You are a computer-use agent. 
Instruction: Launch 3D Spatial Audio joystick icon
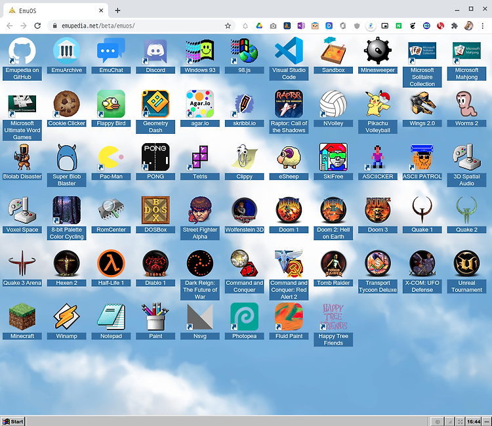coord(466,158)
